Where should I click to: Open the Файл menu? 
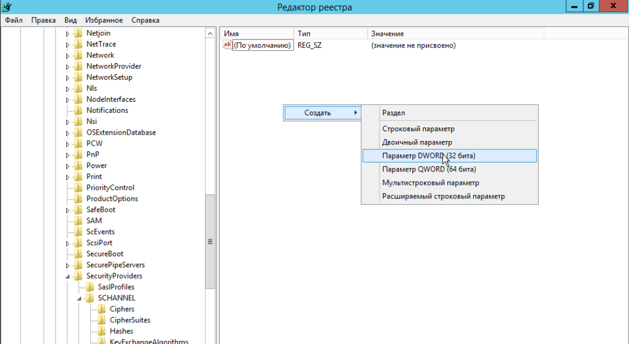click(13, 20)
